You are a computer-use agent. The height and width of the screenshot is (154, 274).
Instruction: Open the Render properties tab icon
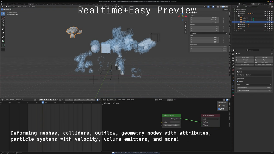[x=233, y=58]
